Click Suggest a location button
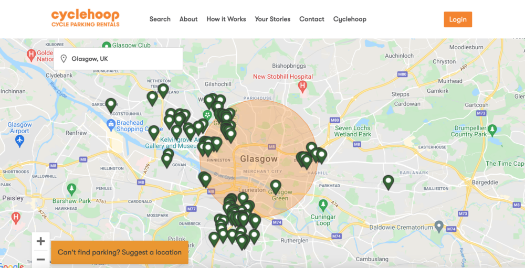The height and width of the screenshot is (268, 525). 120,252
